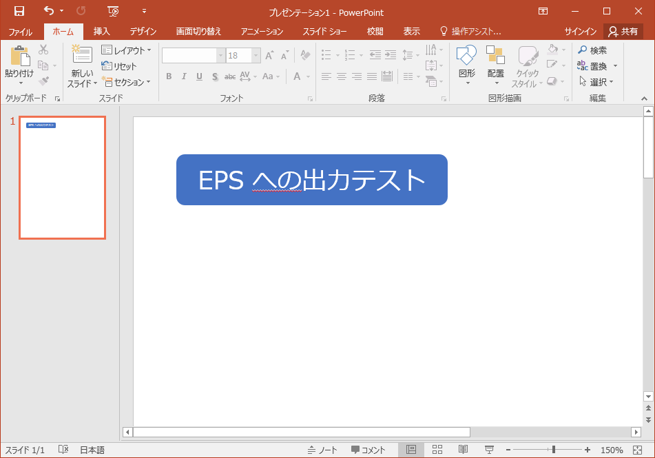Select normal view button in status bar

[411, 450]
